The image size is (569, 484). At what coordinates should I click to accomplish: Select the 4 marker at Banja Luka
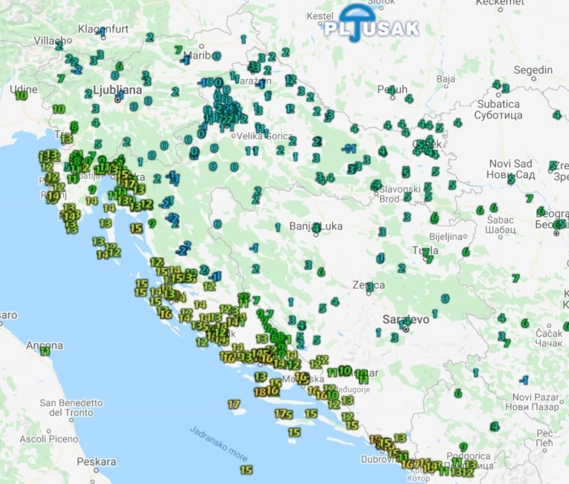pos(316,228)
